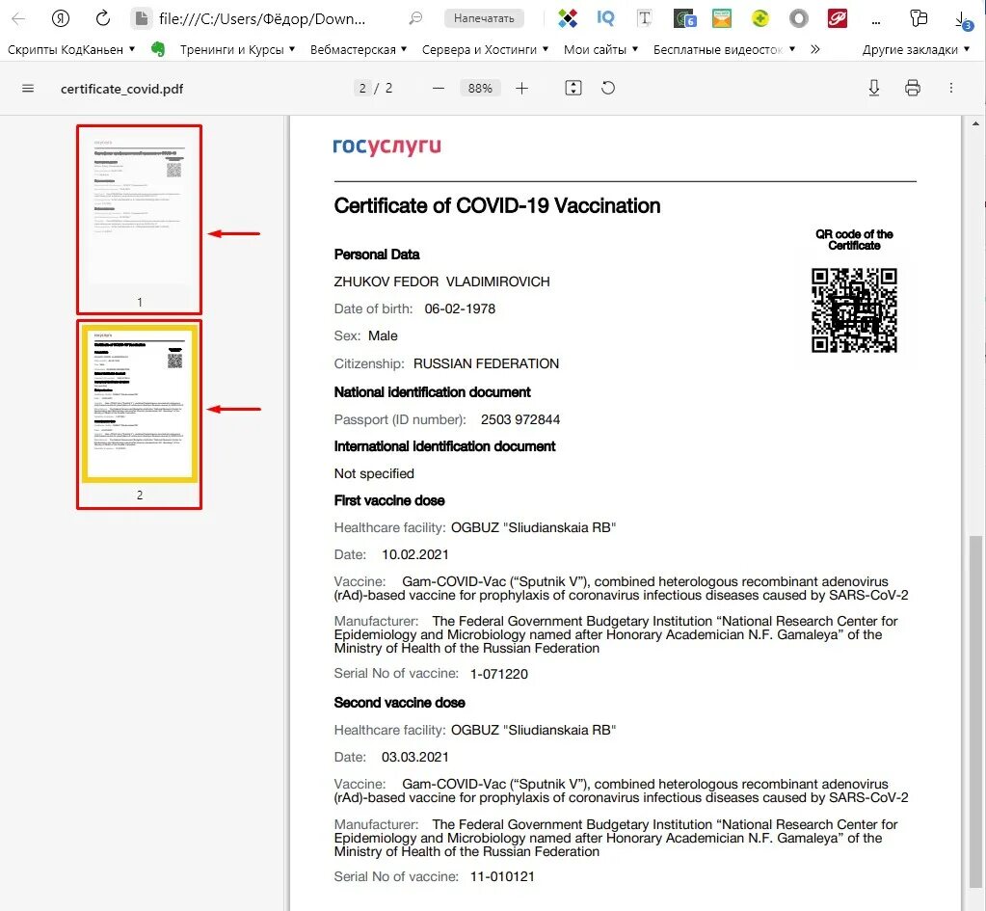Show hidden bookmarks with double chevron
The width and height of the screenshot is (986, 911).
point(815,49)
